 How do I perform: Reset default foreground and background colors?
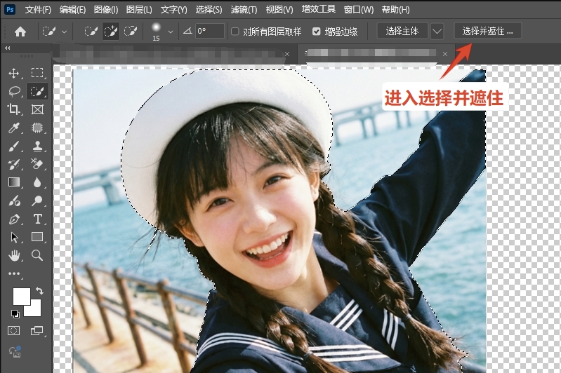click(15, 314)
